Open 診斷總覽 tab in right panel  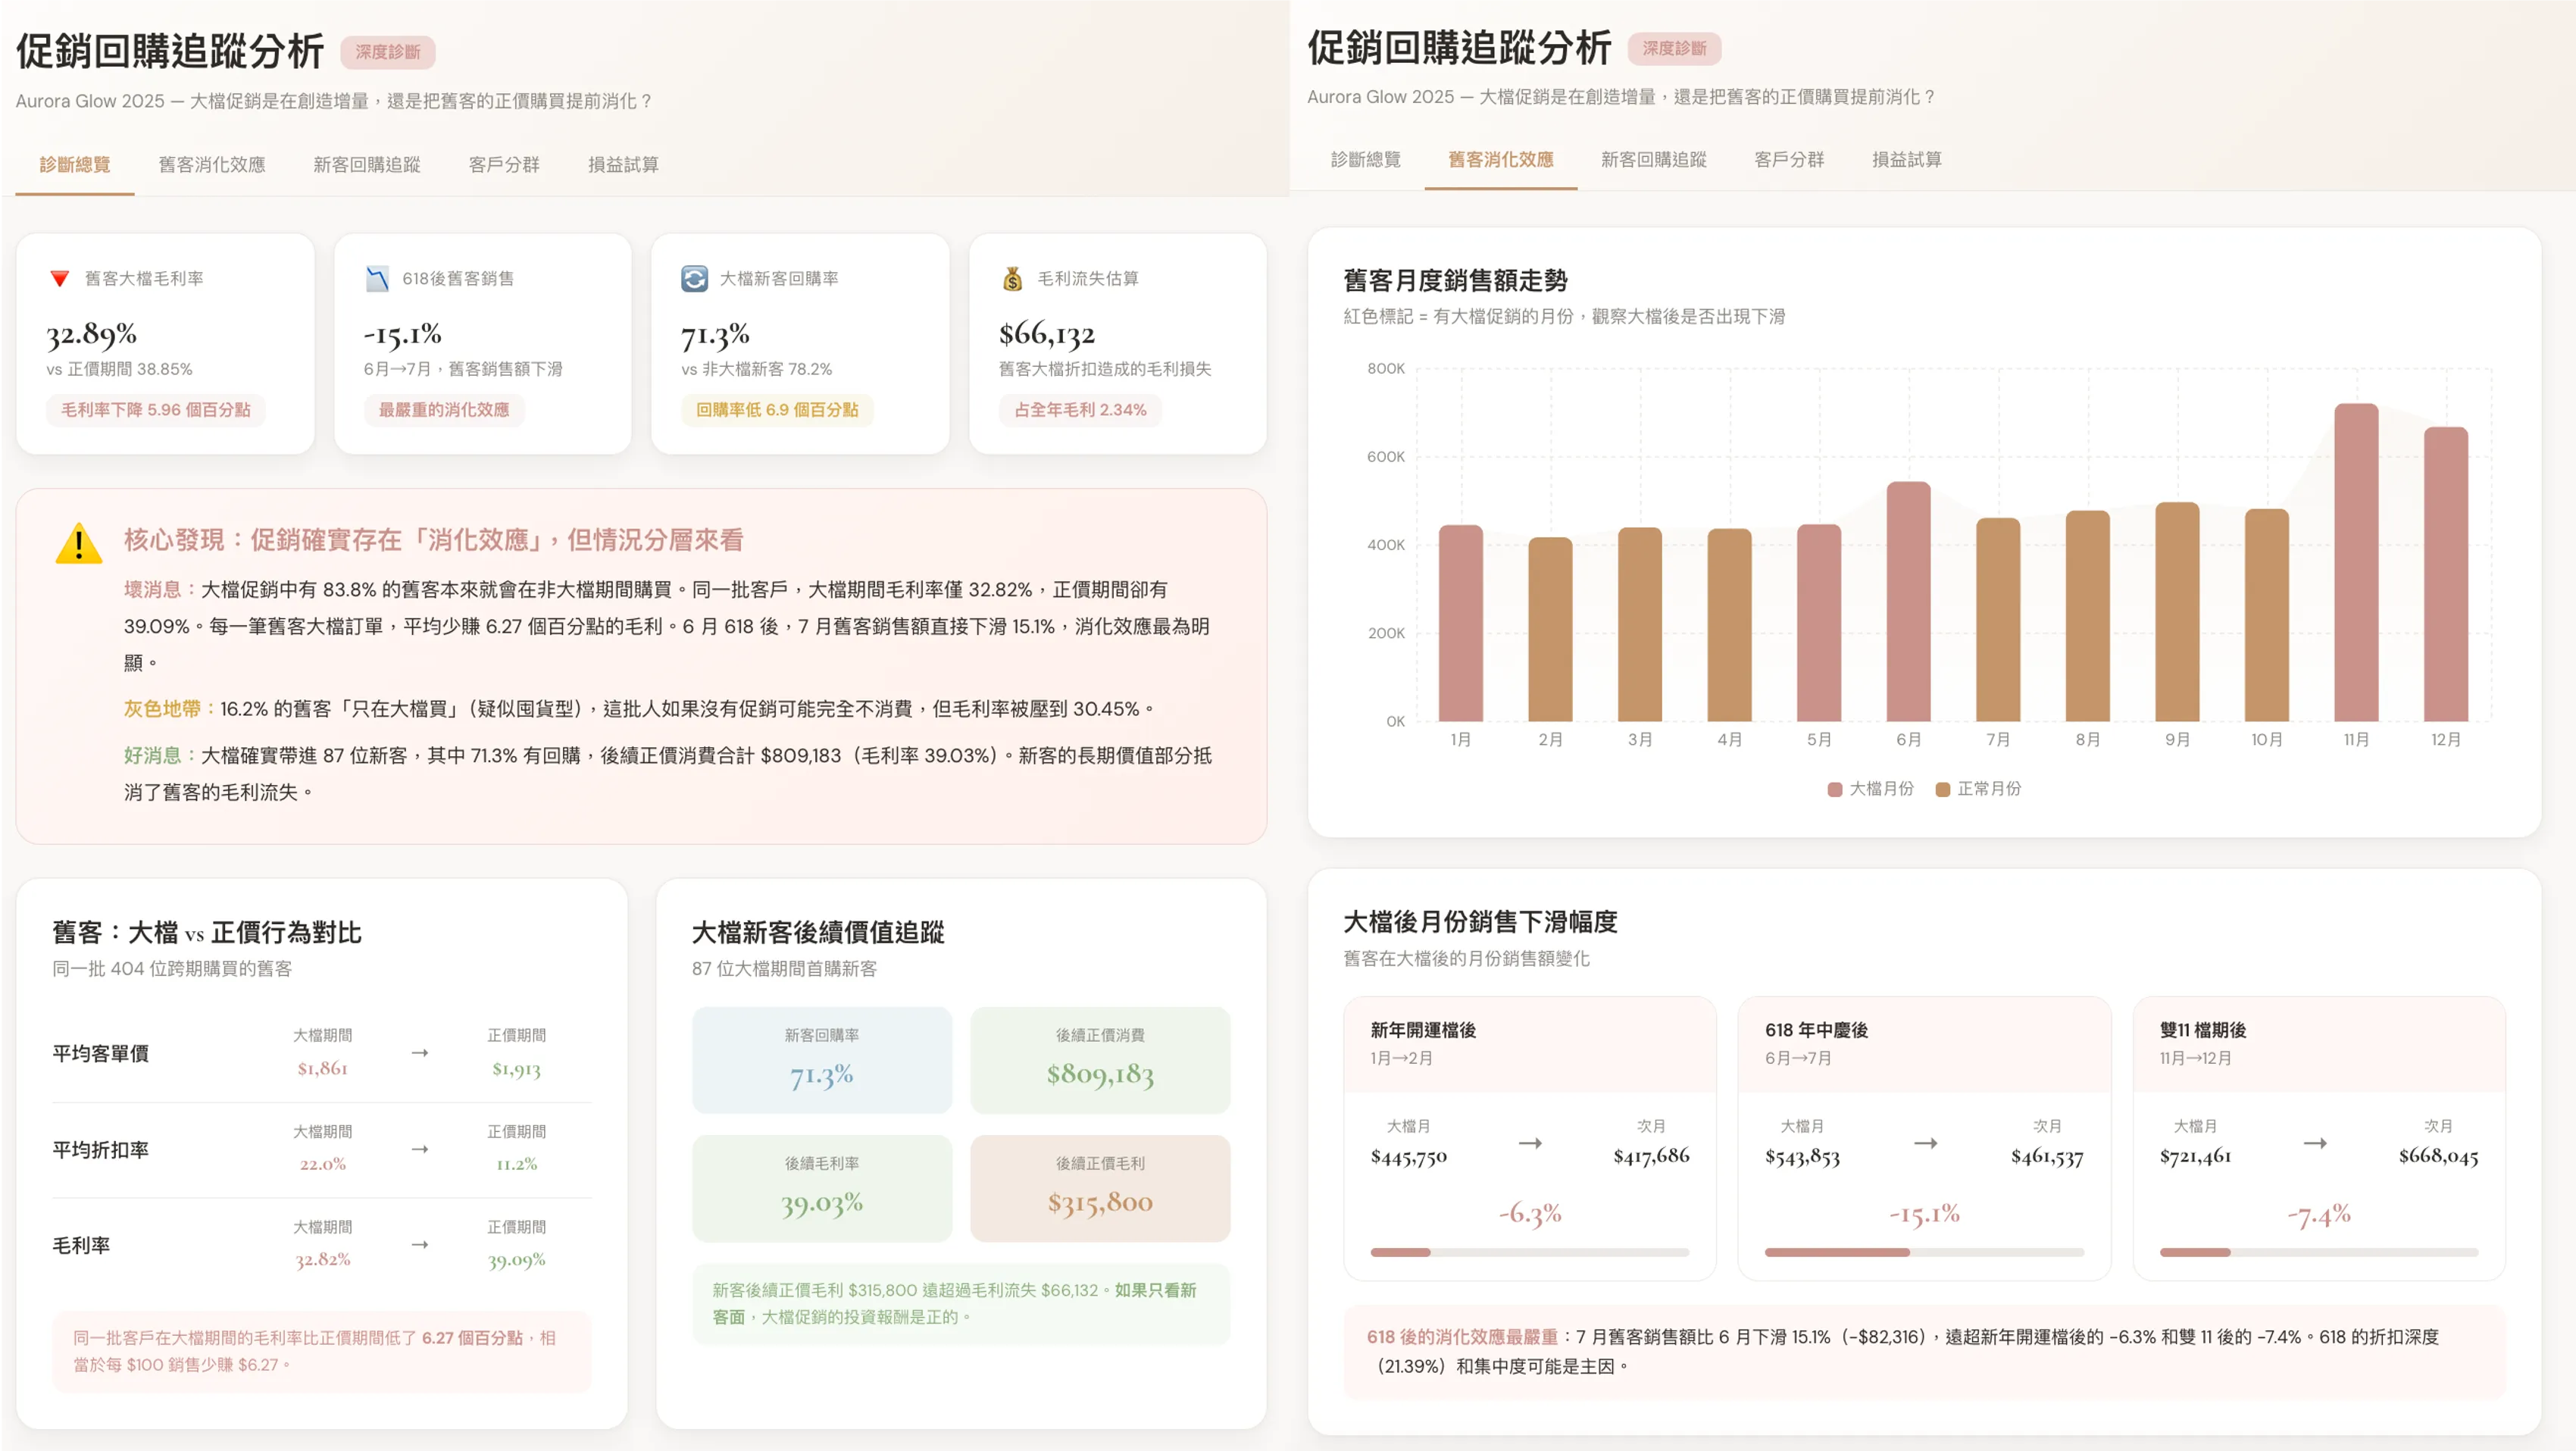point(1365,159)
